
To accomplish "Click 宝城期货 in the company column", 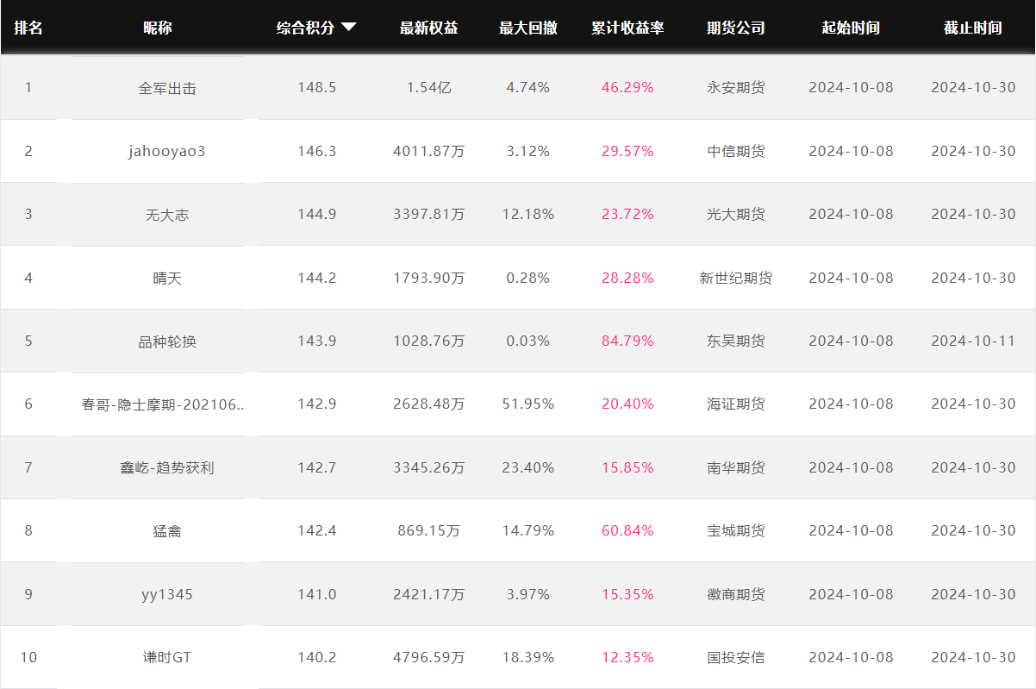I will point(735,530).
